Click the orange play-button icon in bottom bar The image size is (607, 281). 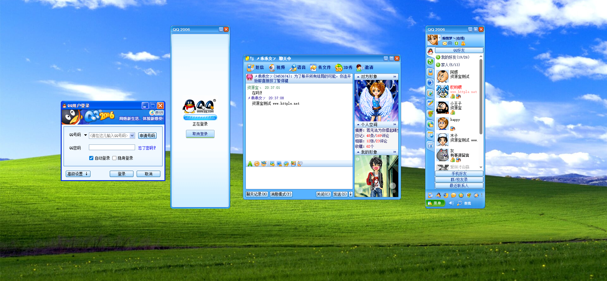tap(476, 195)
